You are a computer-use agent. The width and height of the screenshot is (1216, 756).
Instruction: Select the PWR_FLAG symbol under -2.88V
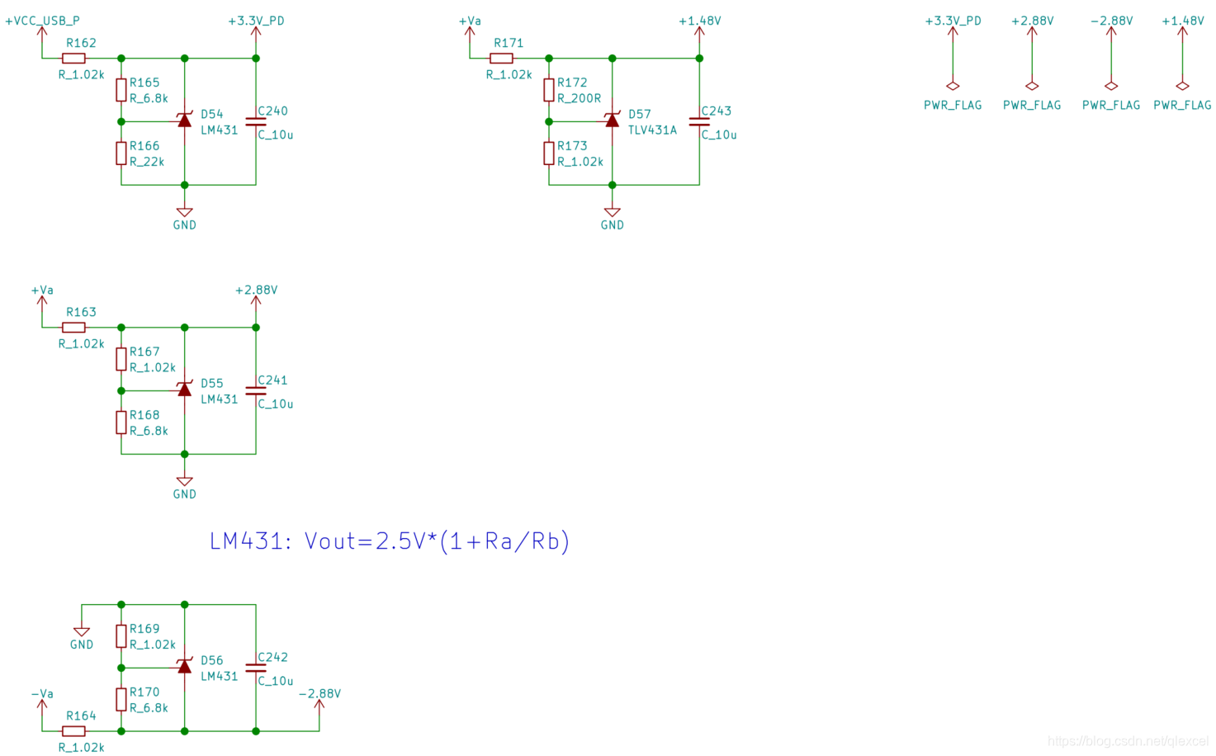click(1111, 86)
